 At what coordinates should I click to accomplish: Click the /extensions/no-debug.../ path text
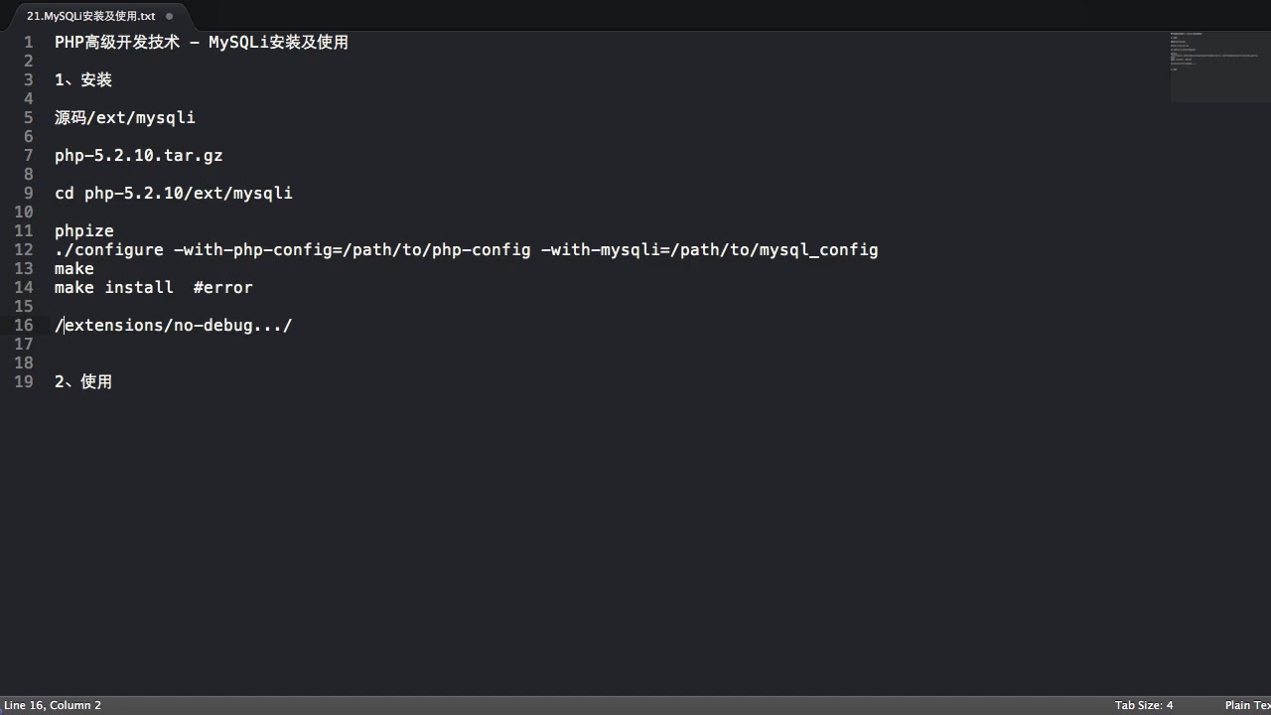click(174, 325)
